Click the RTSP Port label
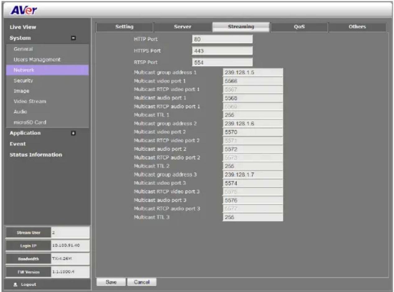 tap(146, 62)
